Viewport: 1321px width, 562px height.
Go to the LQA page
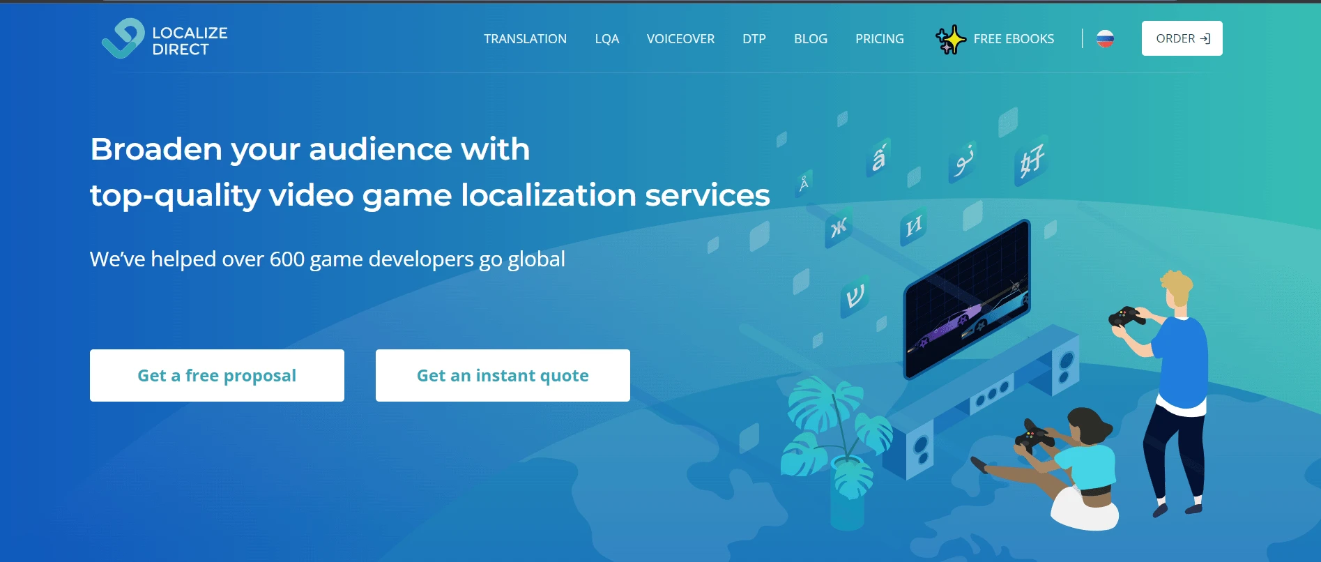(x=606, y=39)
